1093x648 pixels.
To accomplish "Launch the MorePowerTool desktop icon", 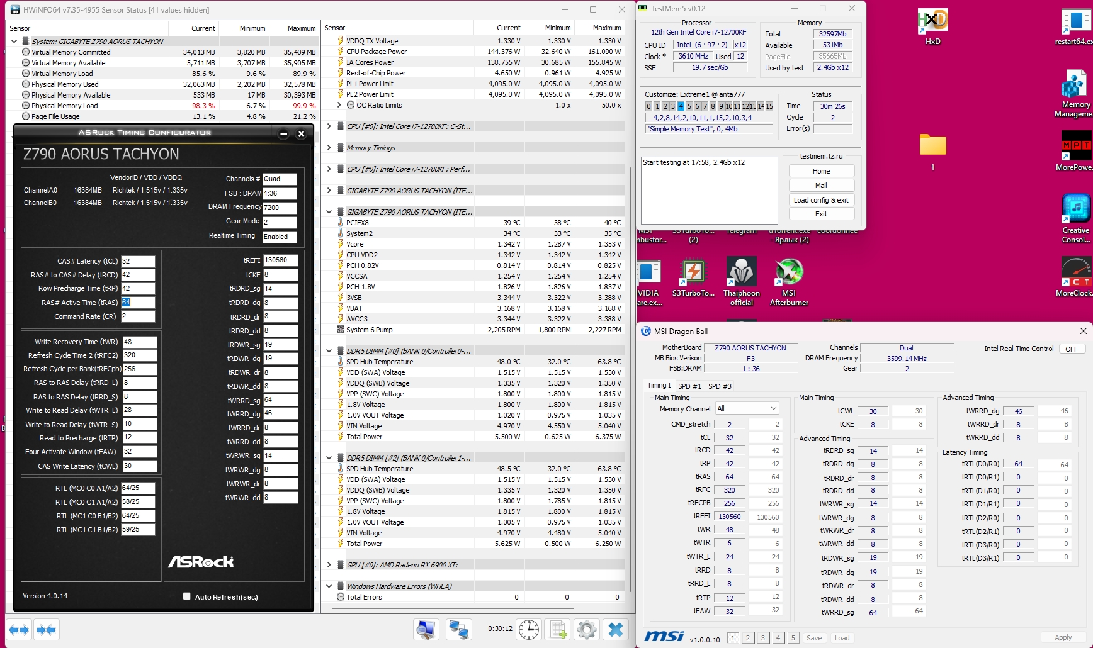I will [1075, 151].
